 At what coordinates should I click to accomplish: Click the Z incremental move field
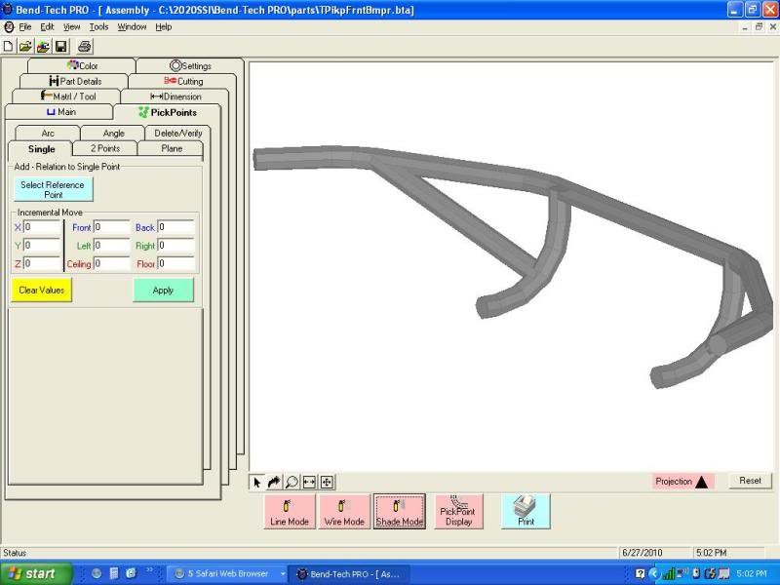click(x=42, y=263)
